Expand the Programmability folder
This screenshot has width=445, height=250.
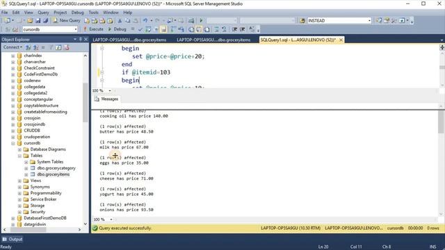coord(19,193)
